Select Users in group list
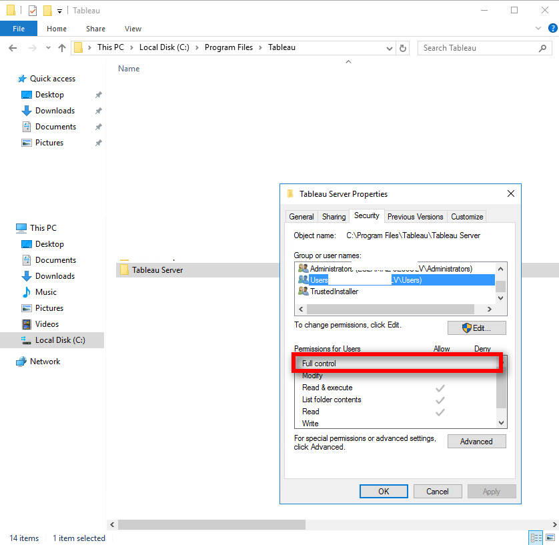 point(395,280)
